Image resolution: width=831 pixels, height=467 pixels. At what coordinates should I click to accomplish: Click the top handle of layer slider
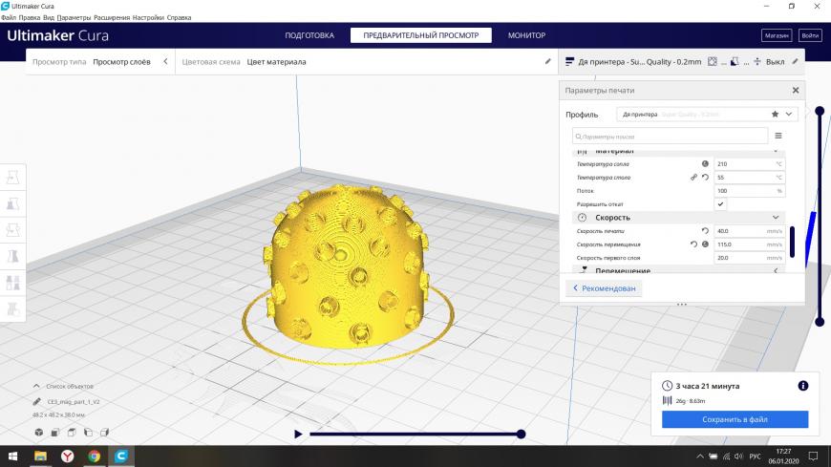tap(820, 111)
